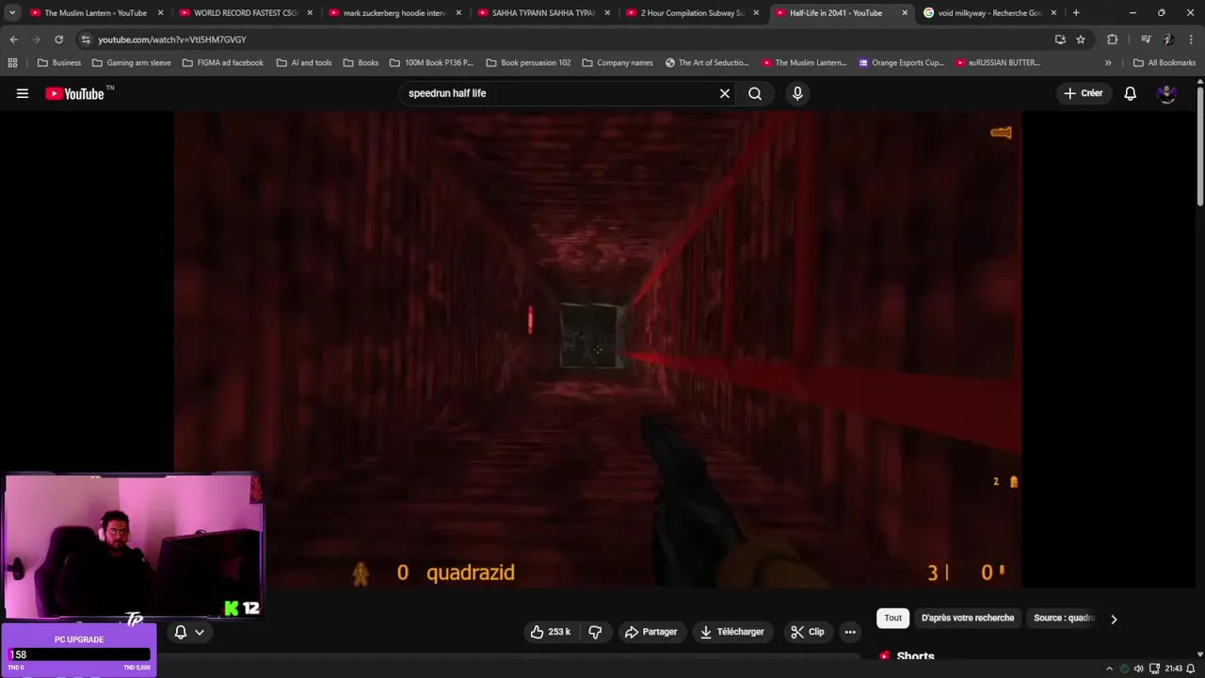Open the Books bookmark folder
This screenshot has width=1205, height=678.
[x=361, y=63]
